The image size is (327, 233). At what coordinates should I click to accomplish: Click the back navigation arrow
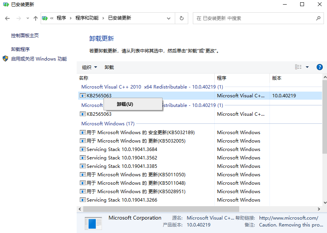[x=7, y=18]
